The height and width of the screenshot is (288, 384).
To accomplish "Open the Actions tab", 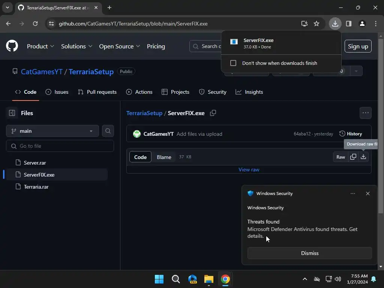I will click(139, 92).
